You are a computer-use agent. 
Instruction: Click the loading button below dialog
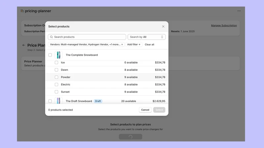[130, 137]
